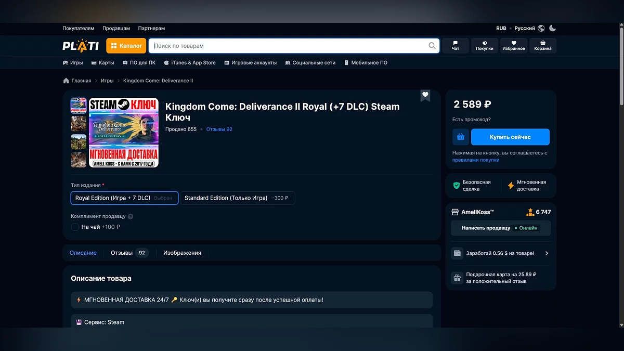624x351 pixels.
Task: Expand 'Заработай 0.56 $ на товаре' arrow
Action: (x=547, y=253)
